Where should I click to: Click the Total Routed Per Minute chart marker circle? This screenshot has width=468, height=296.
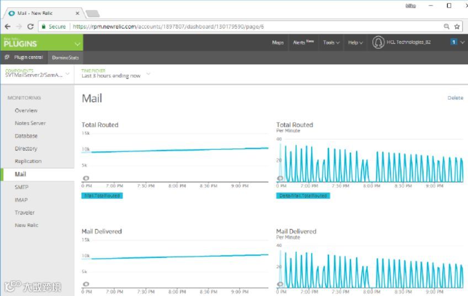280,178
